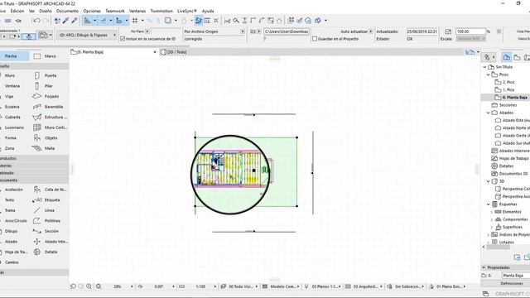Screen dimensions: 530x298
Task: Toggle 'Incluir en la secuencia de ID' checkbox
Action: point(123,39)
